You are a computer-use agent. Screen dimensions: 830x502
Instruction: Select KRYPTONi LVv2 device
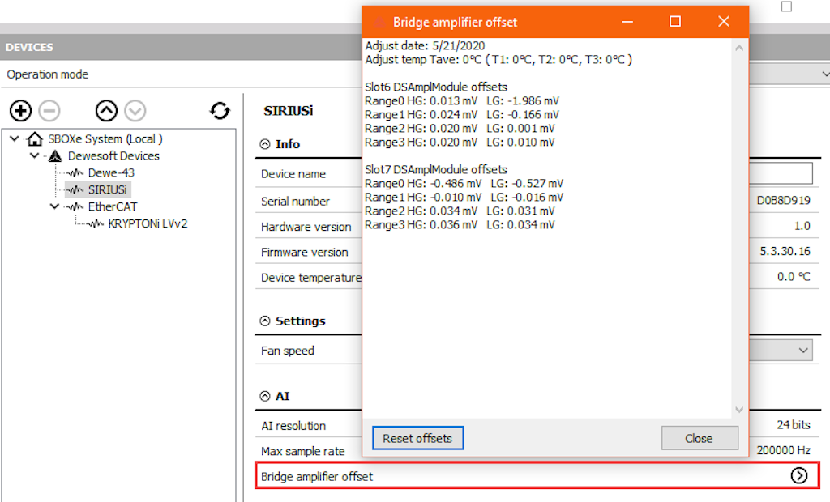coord(148,223)
